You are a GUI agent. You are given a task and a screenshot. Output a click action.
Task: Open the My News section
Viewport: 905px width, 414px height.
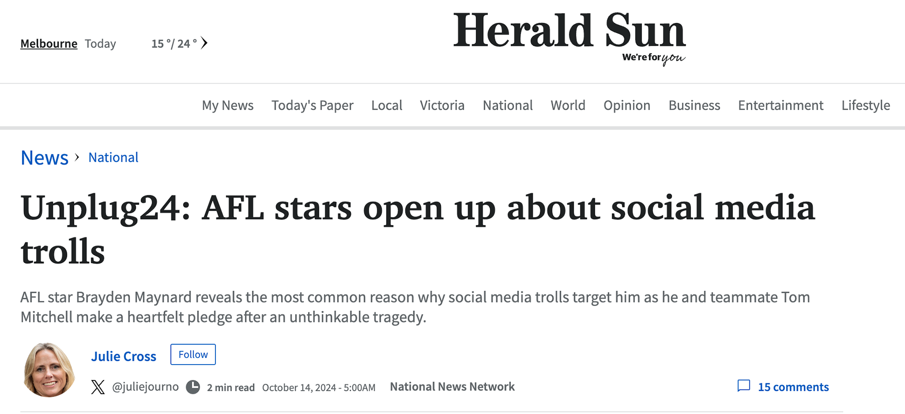click(x=228, y=106)
